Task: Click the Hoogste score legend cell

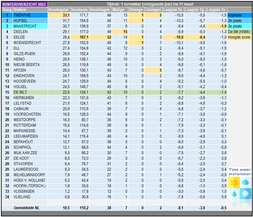Action: (240, 37)
